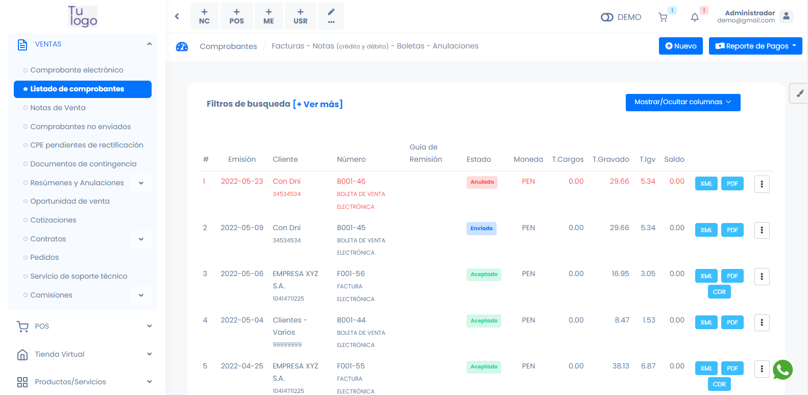The image size is (808, 395).
Task: Collapse the VENTAS menu section
Action: tap(149, 44)
